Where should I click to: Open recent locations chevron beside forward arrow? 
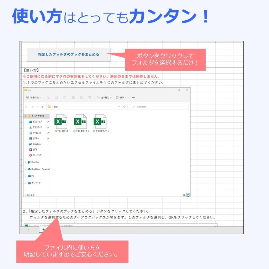pyautogui.click(x=38, y=107)
